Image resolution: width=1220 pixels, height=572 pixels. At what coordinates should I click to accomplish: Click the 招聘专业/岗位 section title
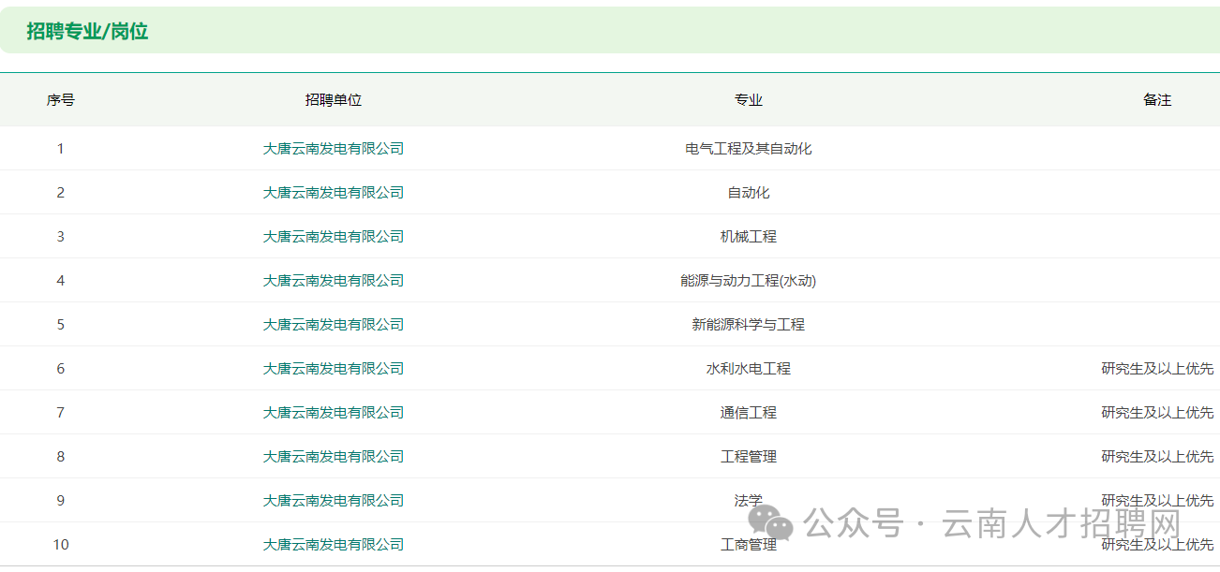pos(87,31)
